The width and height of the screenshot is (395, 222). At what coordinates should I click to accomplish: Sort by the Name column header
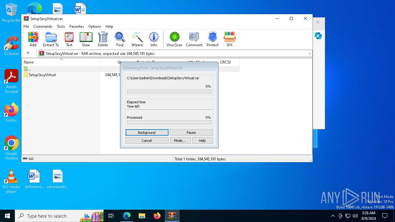click(61, 62)
